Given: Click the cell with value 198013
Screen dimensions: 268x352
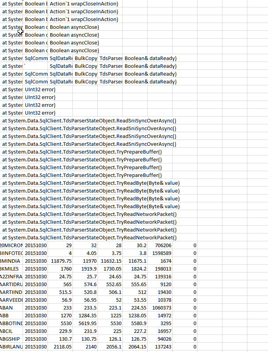Looking at the screenshot, I should click(160, 269).
